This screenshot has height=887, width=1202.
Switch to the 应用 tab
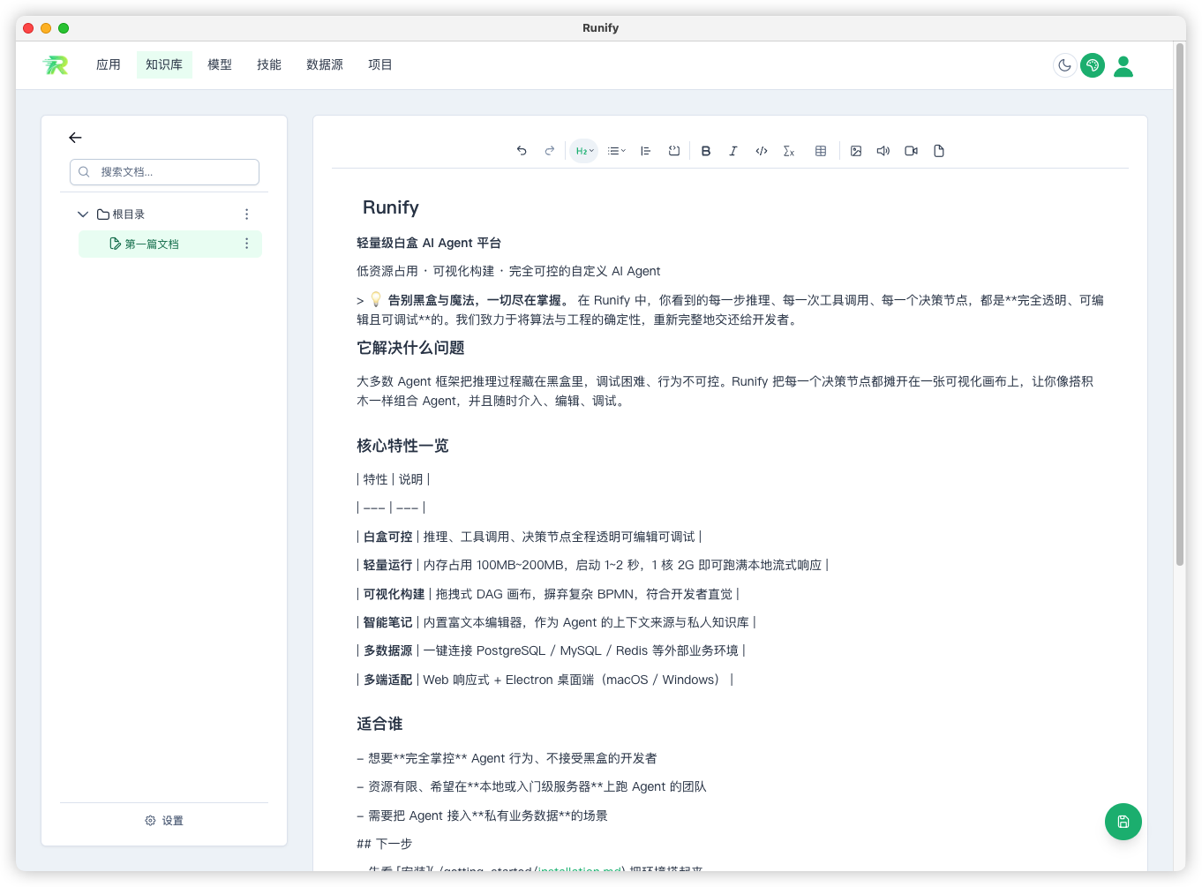click(109, 65)
